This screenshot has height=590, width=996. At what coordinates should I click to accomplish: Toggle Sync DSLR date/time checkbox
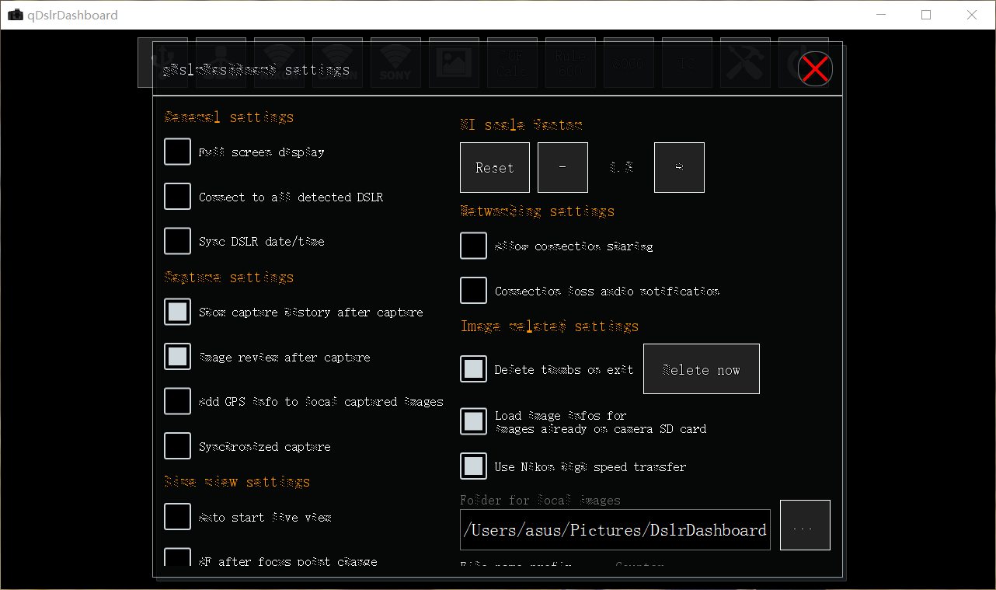(177, 241)
